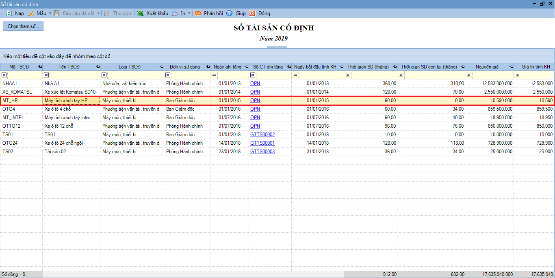Open OPN link in MT_HP row

pos(255,101)
